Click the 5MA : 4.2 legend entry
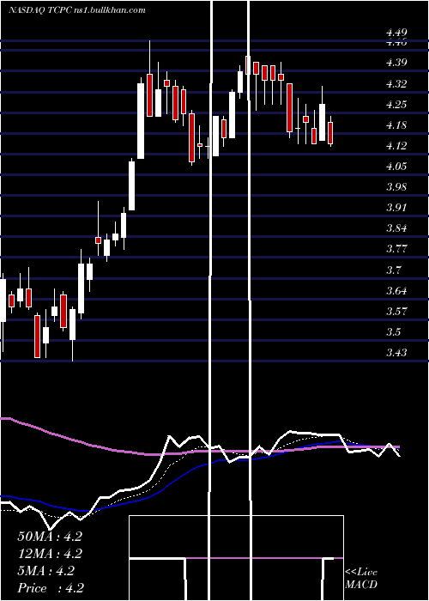 [46, 571]
